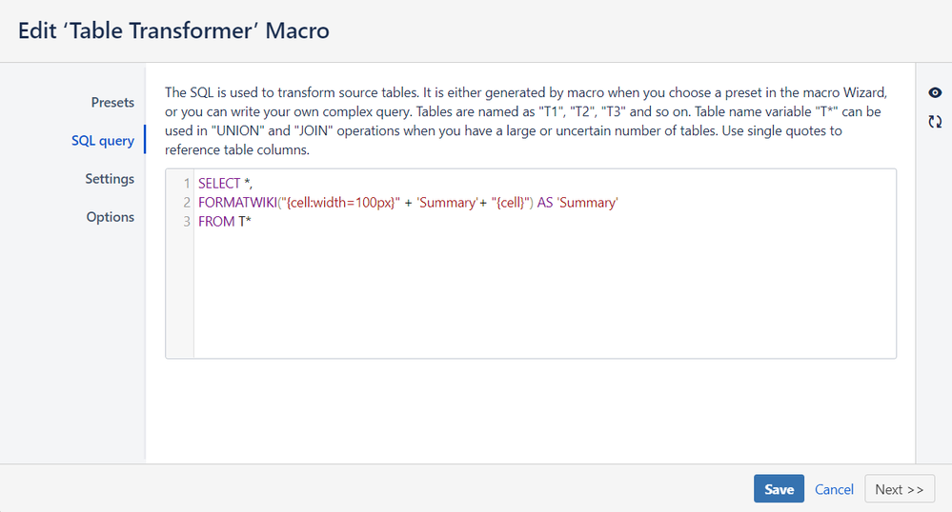Click line number 1 in the gutter
Viewport: 952px width, 512px height.
(x=187, y=183)
